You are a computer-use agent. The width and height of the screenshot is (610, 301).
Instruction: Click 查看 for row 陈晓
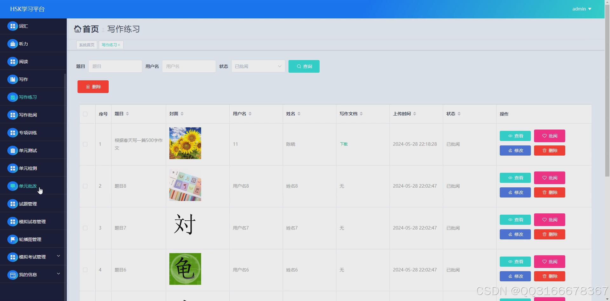point(515,136)
